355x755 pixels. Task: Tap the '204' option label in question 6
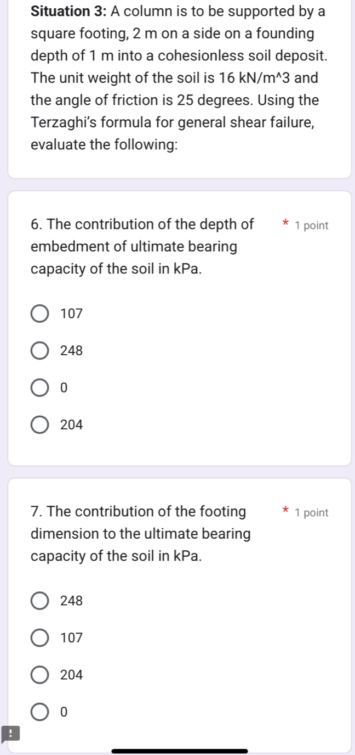72,424
